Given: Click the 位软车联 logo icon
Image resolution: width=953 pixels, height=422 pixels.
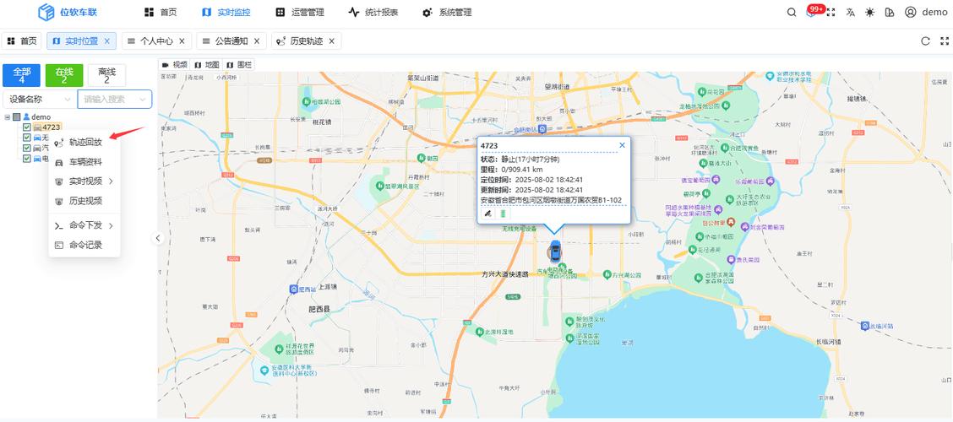Looking at the screenshot, I should tap(46, 12).
